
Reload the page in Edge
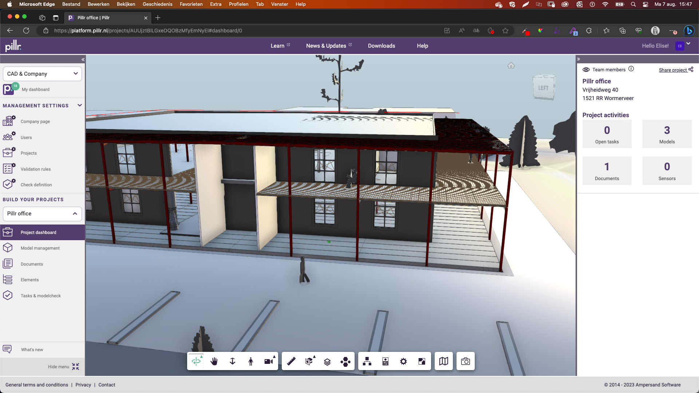tap(26, 31)
